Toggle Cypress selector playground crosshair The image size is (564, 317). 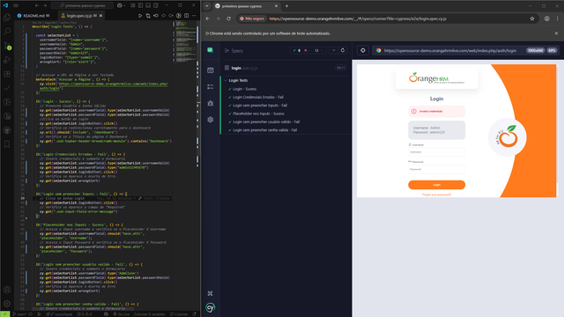coord(362,50)
